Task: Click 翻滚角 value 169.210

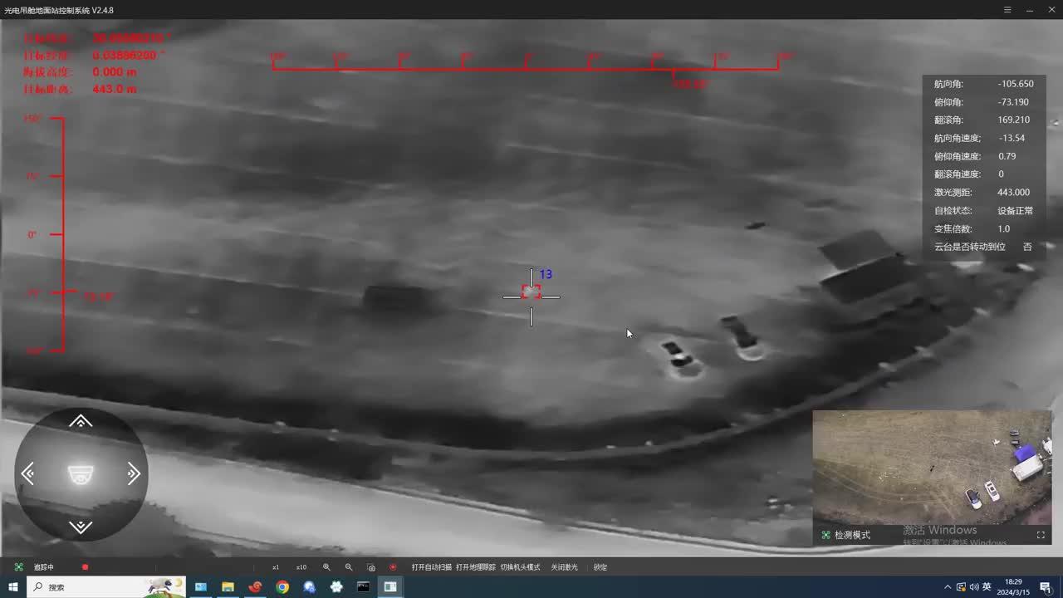Action: click(x=1013, y=120)
